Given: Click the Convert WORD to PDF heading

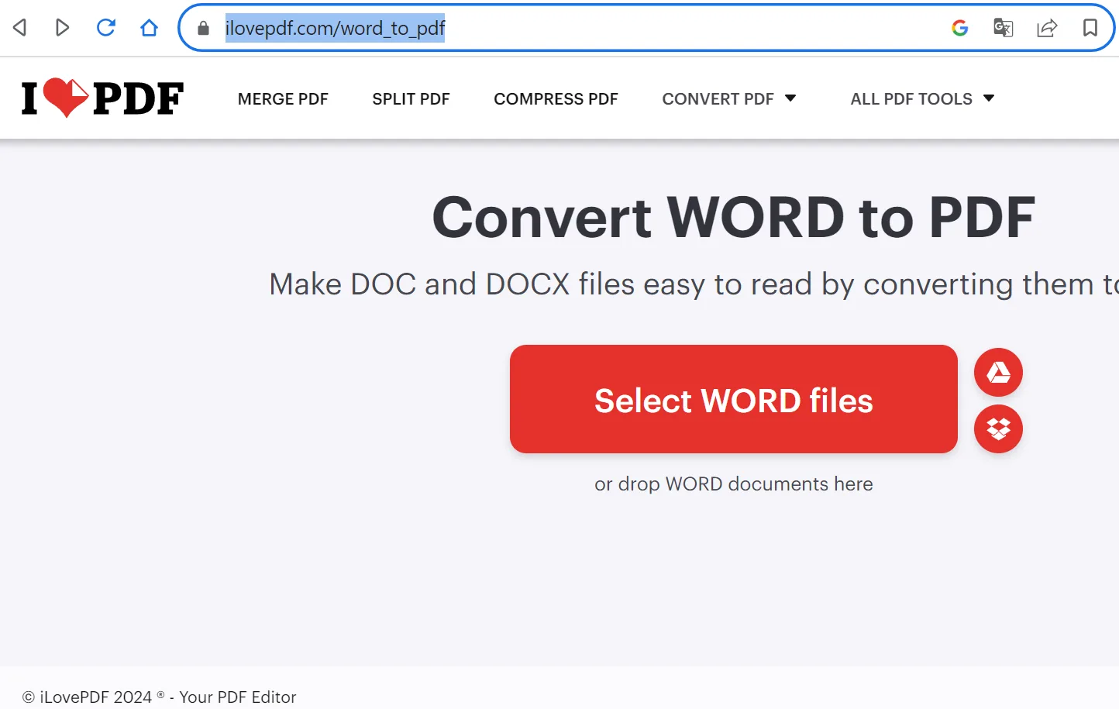Looking at the screenshot, I should [x=733, y=218].
